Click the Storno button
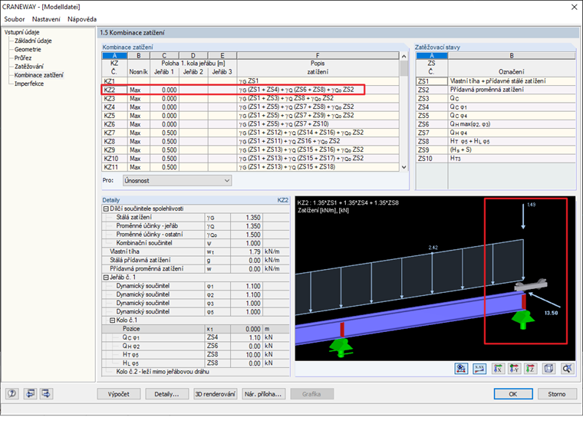The image size is (583, 437). (x=557, y=394)
